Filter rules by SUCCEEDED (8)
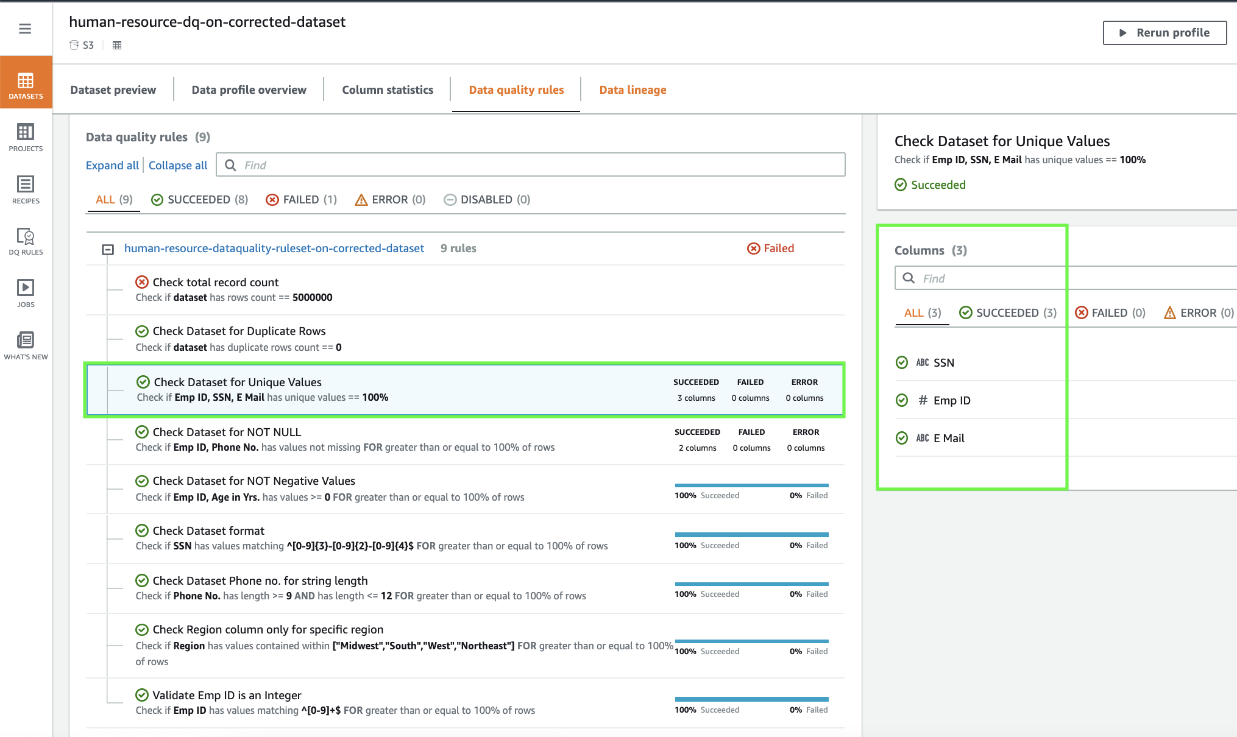The image size is (1237, 737). click(200, 200)
